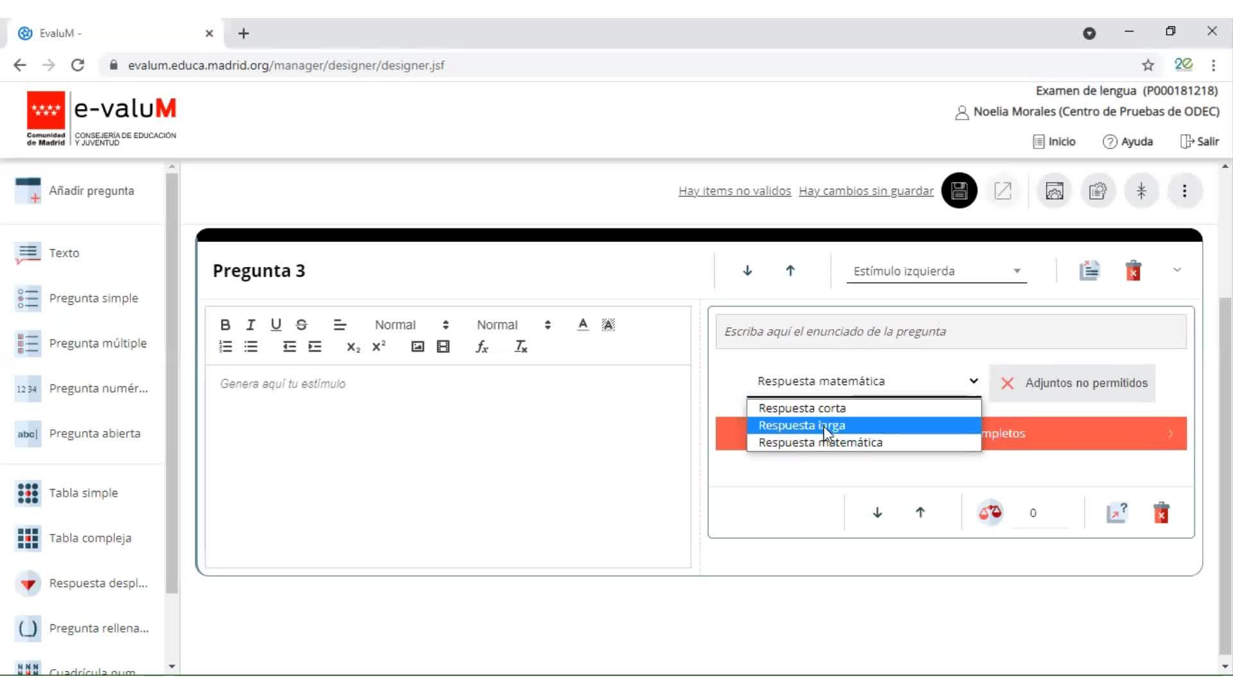The height and width of the screenshot is (693, 1233).
Task: Insert image into the stimulus editor
Action: coord(417,347)
